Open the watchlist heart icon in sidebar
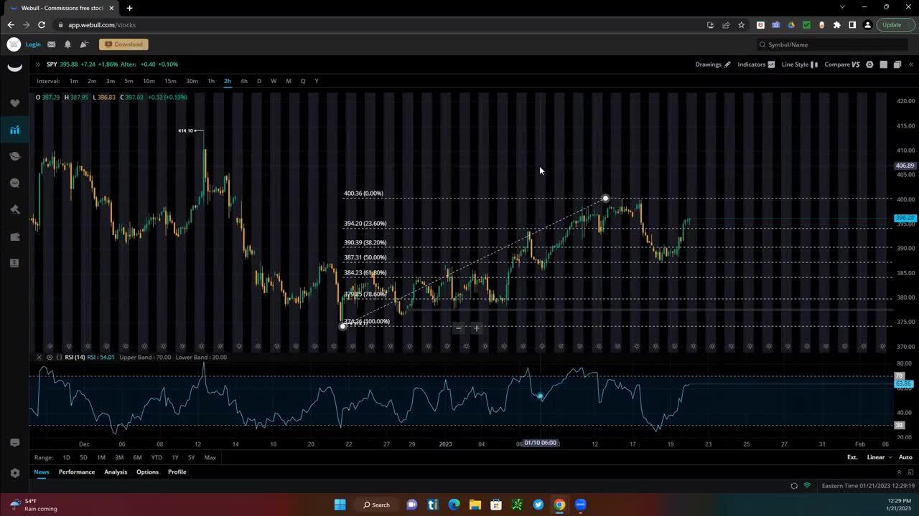 14,102
